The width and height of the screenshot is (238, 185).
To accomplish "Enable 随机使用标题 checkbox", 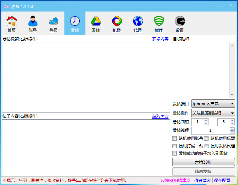I will point(206,139).
